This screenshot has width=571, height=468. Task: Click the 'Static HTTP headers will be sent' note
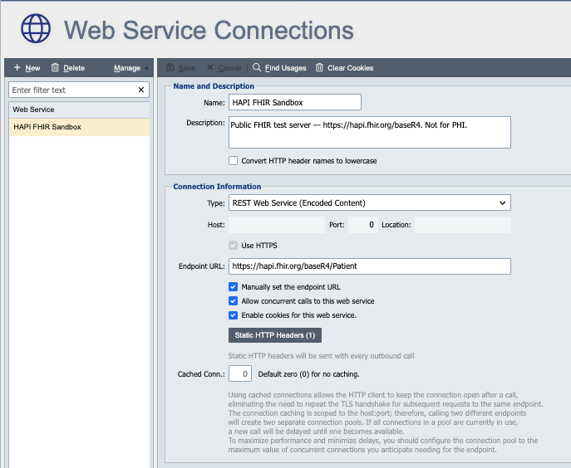(x=321, y=356)
